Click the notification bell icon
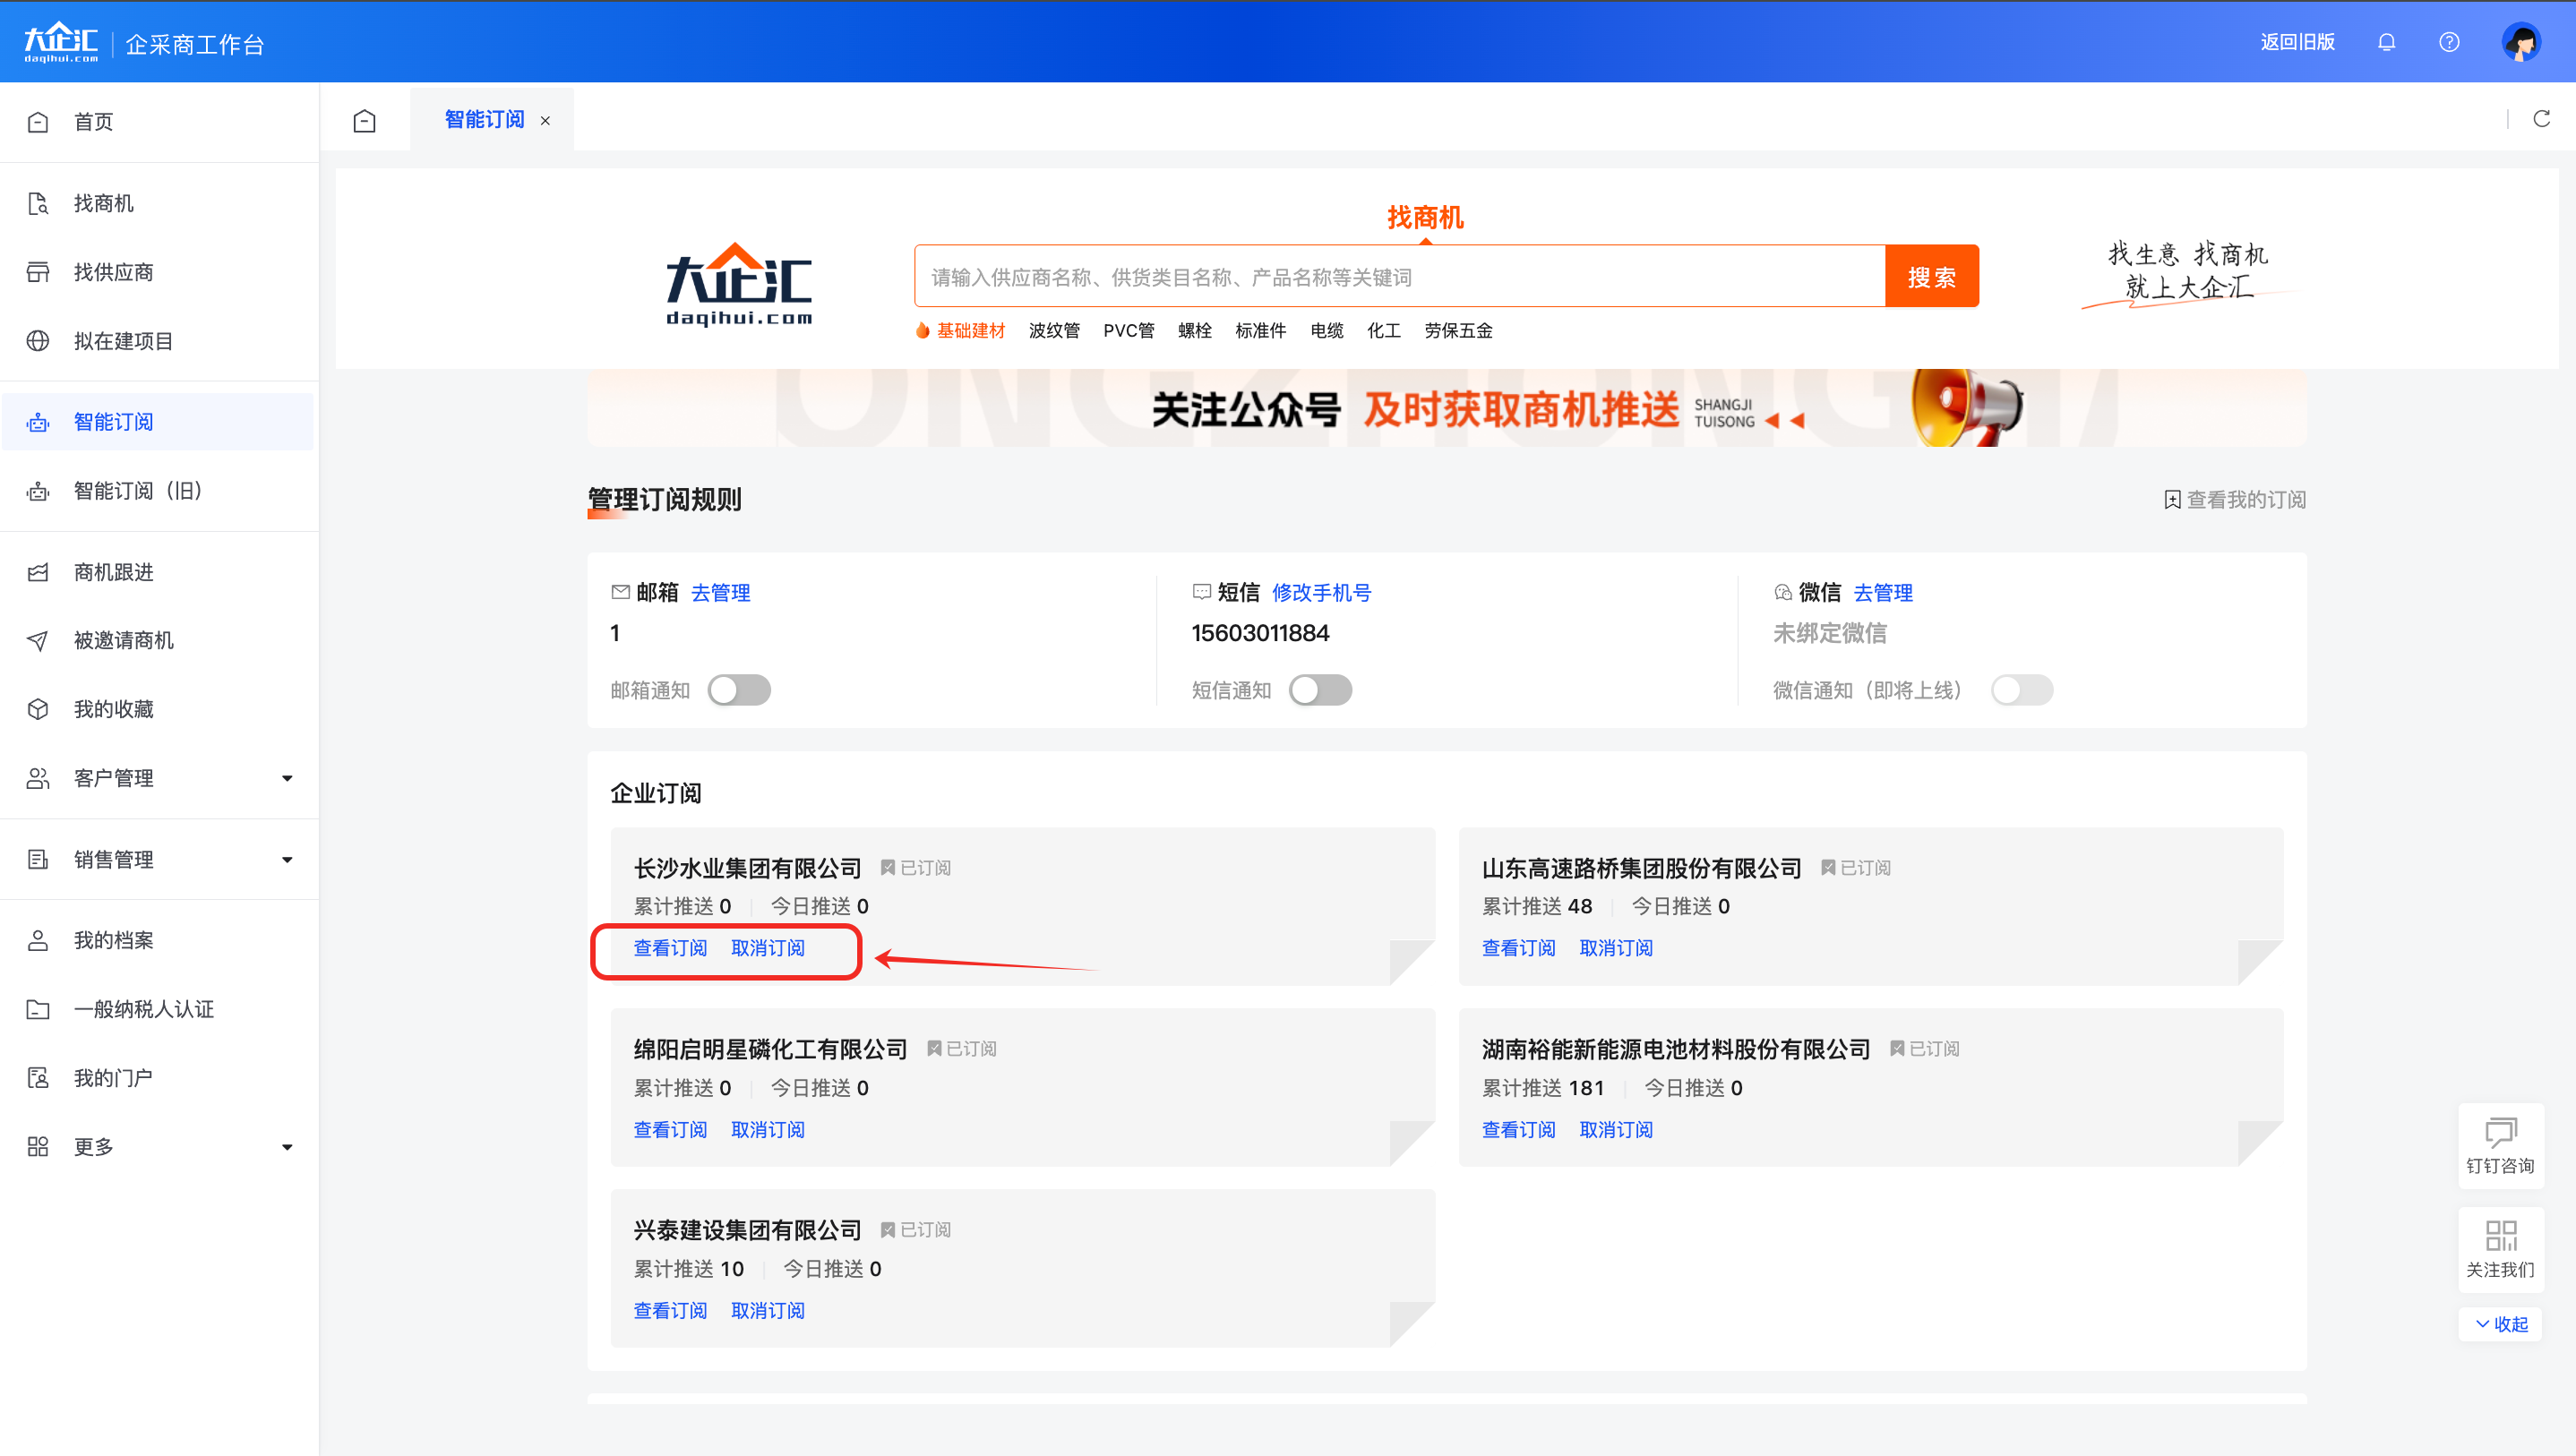Screen dimensions: 2576x1456 2386,42
